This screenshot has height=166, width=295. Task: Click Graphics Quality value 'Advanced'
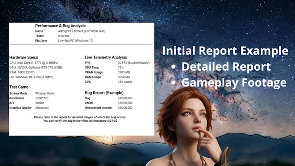pyautogui.click(x=42, y=107)
